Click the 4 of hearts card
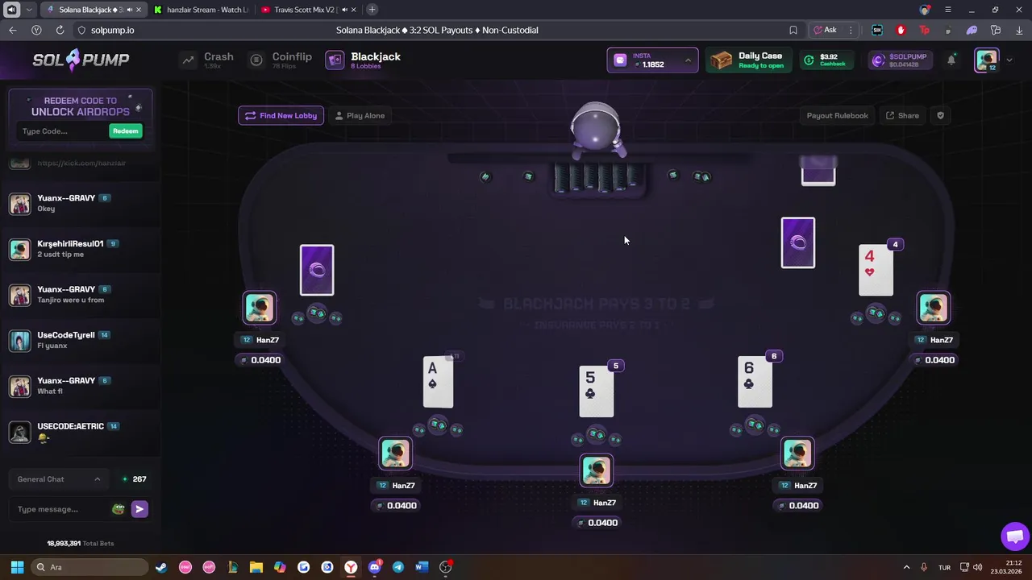The width and height of the screenshot is (1032, 580). click(x=876, y=271)
